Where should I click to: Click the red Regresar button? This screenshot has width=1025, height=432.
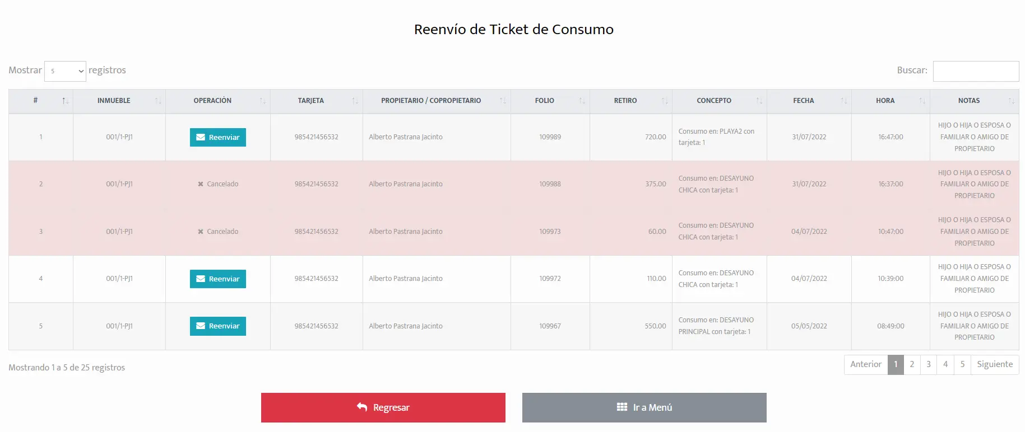[383, 407]
